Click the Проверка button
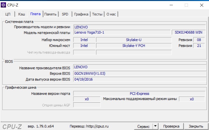209x130 pixels. click(171, 126)
